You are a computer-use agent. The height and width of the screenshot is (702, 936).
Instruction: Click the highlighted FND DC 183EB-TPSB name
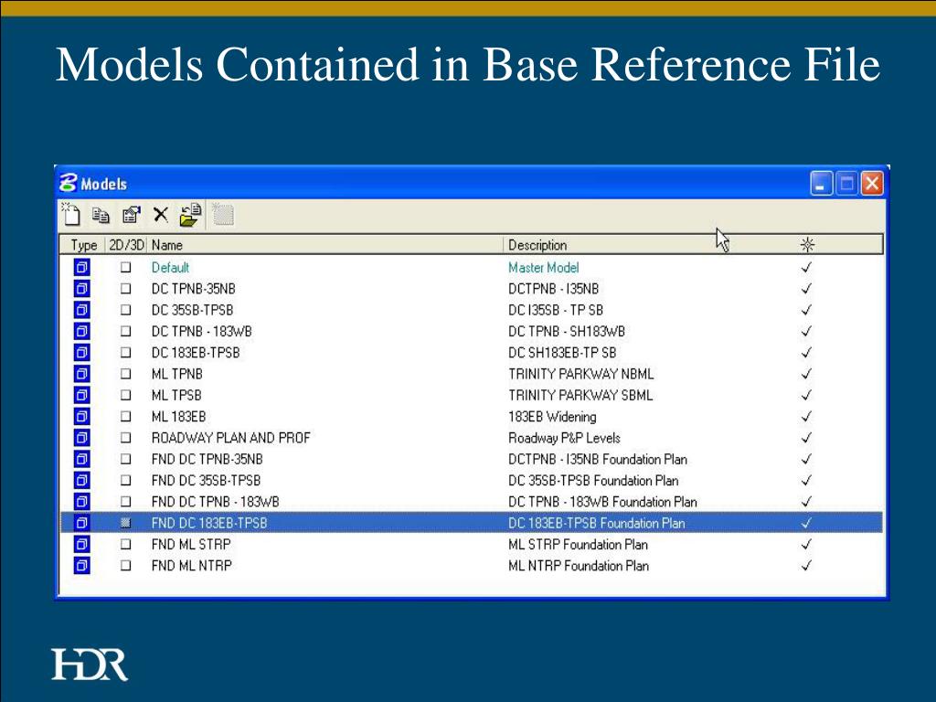tap(209, 523)
